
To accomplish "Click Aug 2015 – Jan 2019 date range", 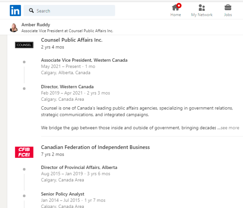I will coord(62,174).
